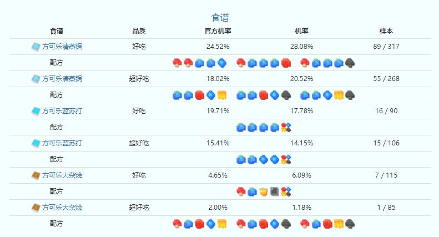The width and height of the screenshot is (439, 237).
Task: Select the cyan book icon for 好吃 方可乐蓝苏打
Action: pyautogui.click(x=36, y=111)
